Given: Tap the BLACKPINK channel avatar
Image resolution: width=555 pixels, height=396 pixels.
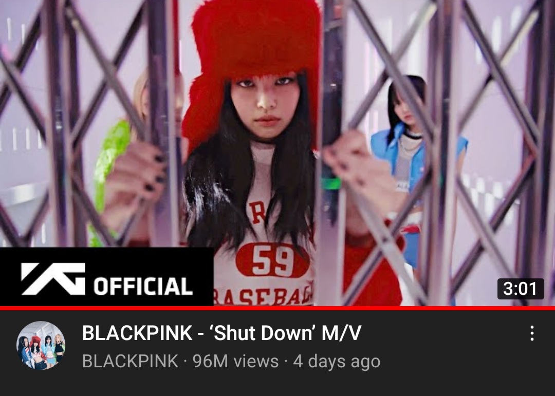Looking at the screenshot, I should (41, 345).
